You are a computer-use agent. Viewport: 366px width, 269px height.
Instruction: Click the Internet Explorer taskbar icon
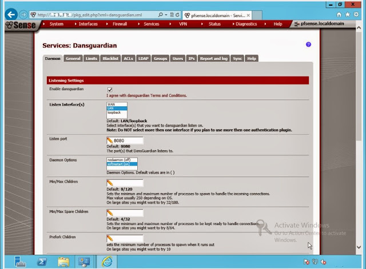pos(107,262)
